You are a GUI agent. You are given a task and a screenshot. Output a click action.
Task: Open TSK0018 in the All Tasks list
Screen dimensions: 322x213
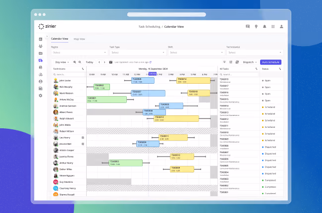(x=224, y=79)
